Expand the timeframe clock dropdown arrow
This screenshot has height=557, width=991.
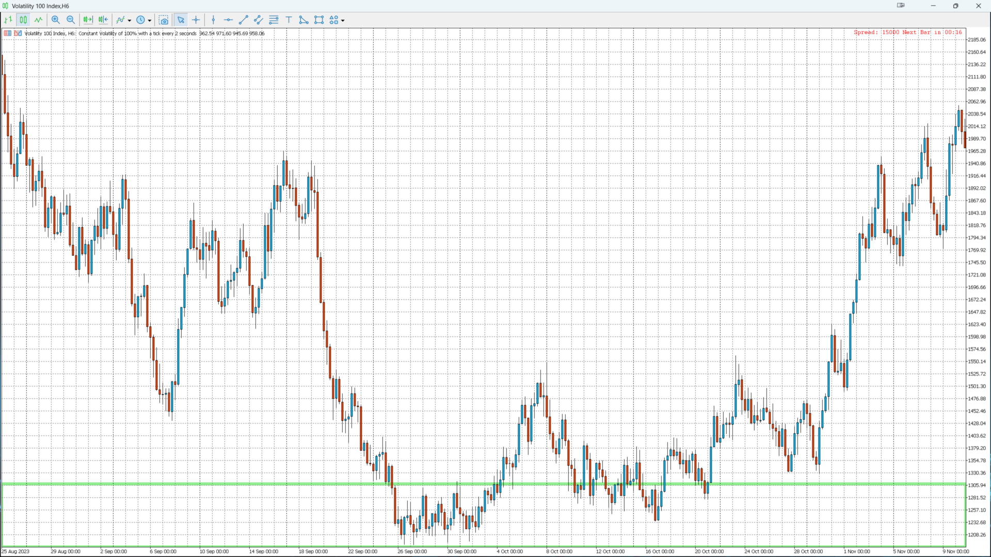tap(150, 21)
